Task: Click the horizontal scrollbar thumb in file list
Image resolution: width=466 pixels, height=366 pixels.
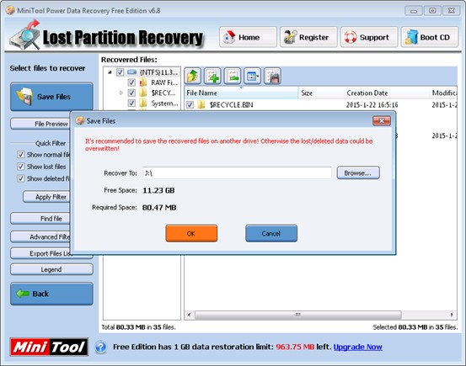Action: [298, 315]
